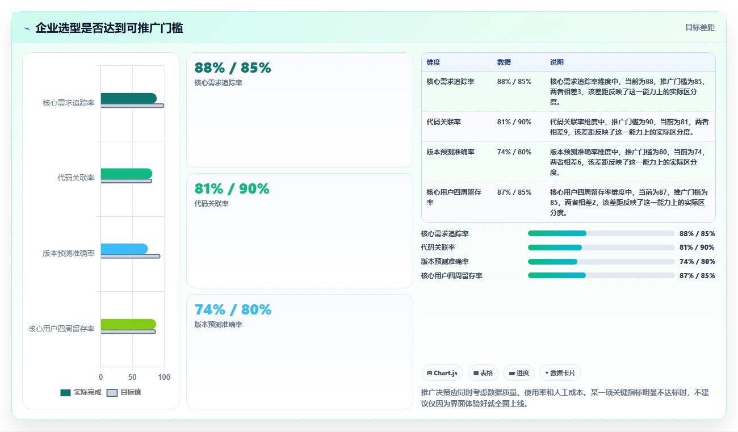Click the grey target bar under 版本预测准确率
Image resolution: width=738 pixels, height=432 pixels.
(131, 256)
